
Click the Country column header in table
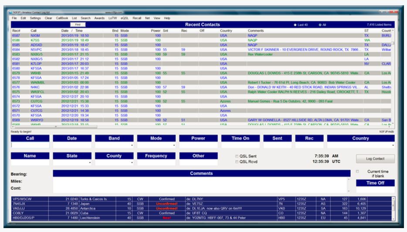226,30
